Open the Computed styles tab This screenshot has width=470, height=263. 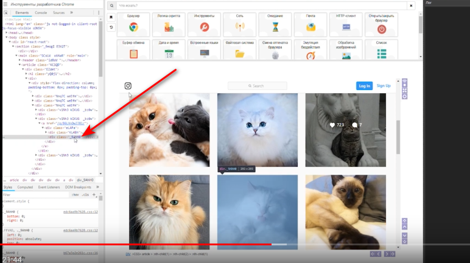point(25,187)
